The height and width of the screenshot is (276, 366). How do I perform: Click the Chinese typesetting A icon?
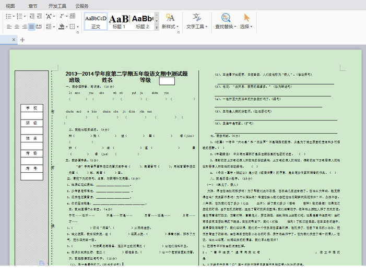[x=49, y=16]
